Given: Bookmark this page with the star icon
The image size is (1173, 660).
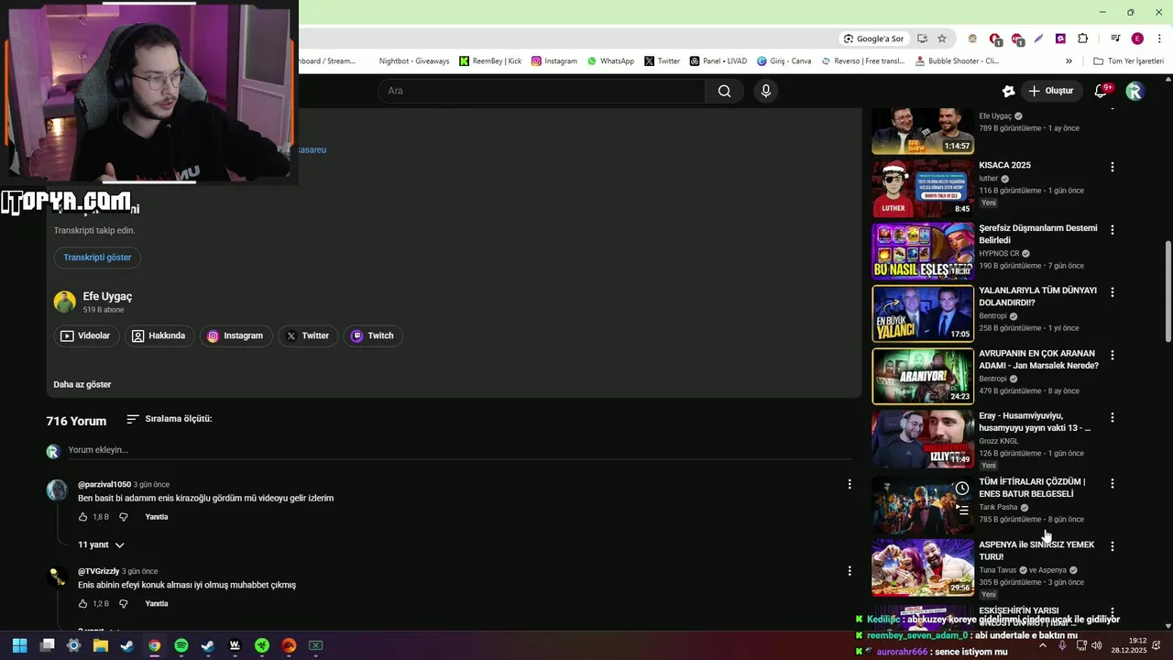Looking at the screenshot, I should (942, 38).
